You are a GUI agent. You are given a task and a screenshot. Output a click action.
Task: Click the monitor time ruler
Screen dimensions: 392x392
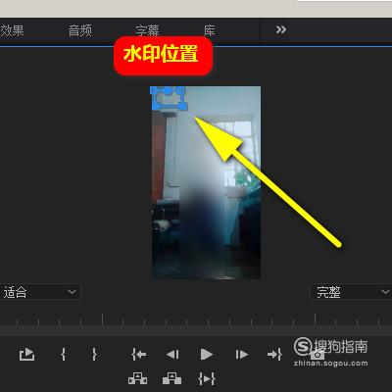point(196,318)
